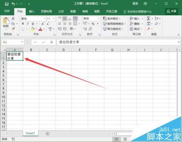This screenshot has width=182, height=142.
Task: Click the Share button
Action: point(171,11)
